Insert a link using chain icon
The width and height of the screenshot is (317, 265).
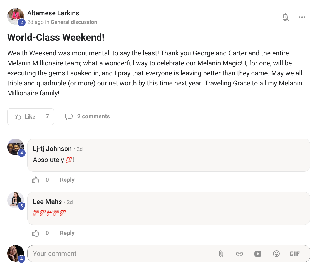coord(239,254)
